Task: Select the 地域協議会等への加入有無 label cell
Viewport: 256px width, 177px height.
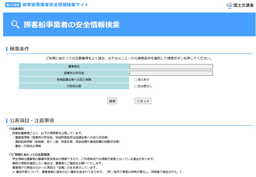Action: tap(74, 80)
